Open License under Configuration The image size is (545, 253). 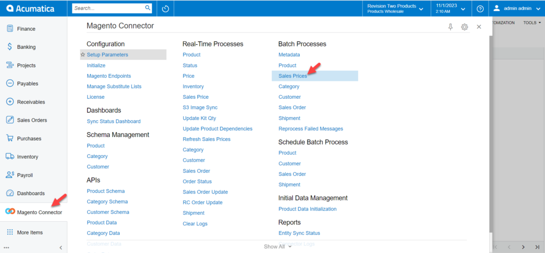pyautogui.click(x=96, y=97)
